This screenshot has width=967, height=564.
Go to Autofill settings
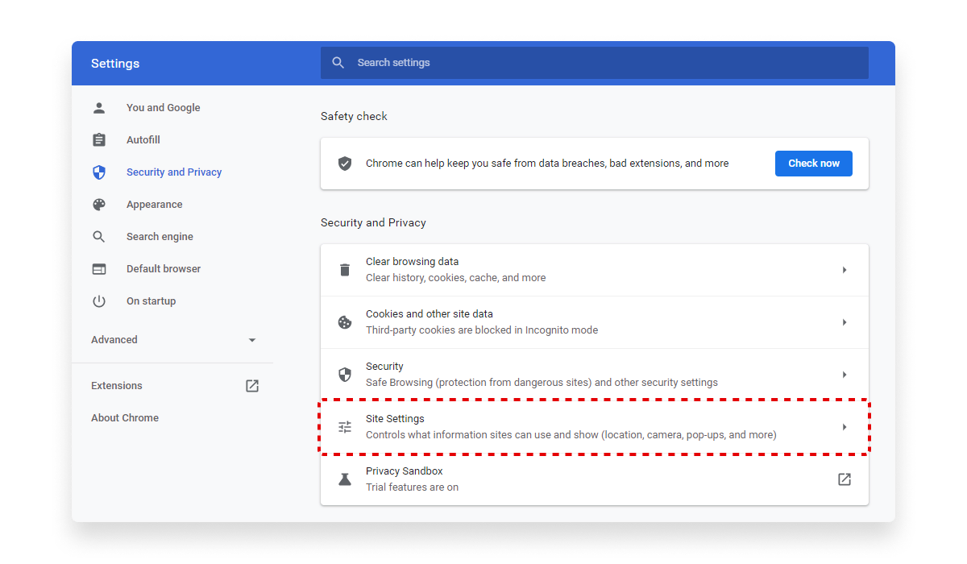pos(143,139)
